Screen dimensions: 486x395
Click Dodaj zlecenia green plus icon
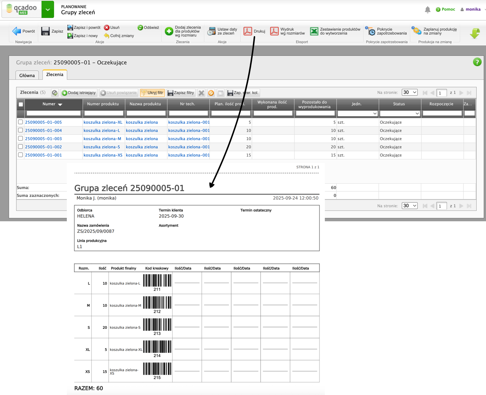[169, 31]
